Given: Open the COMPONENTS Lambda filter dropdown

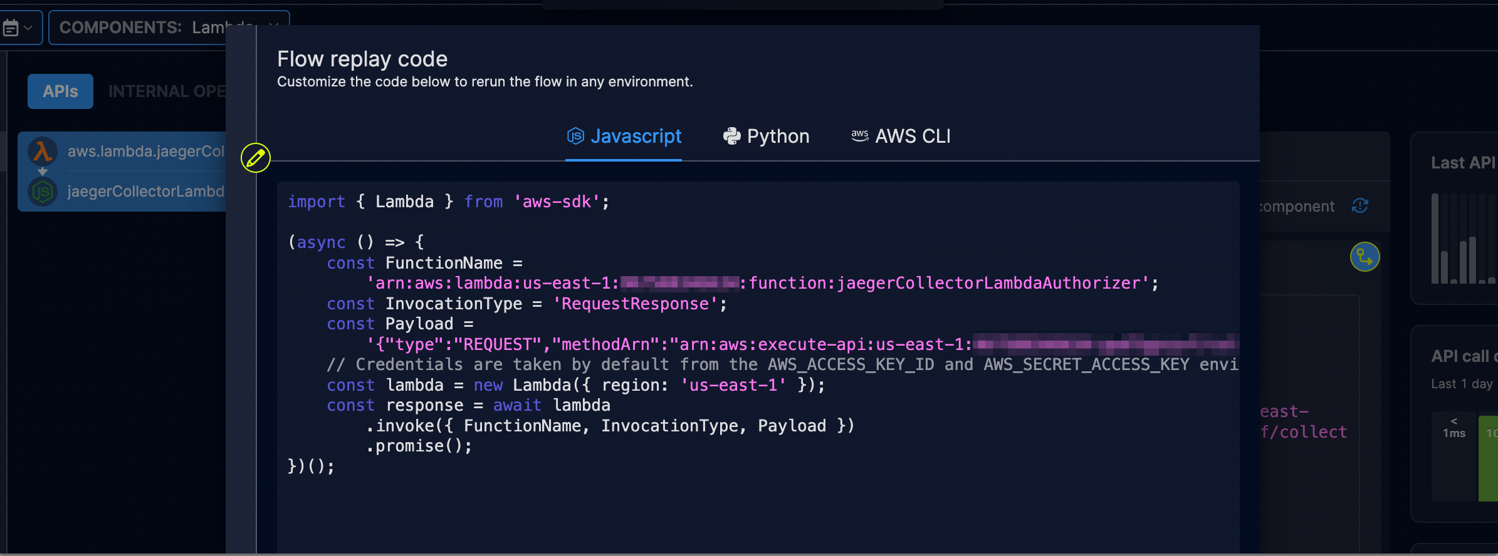Looking at the screenshot, I should (169, 28).
